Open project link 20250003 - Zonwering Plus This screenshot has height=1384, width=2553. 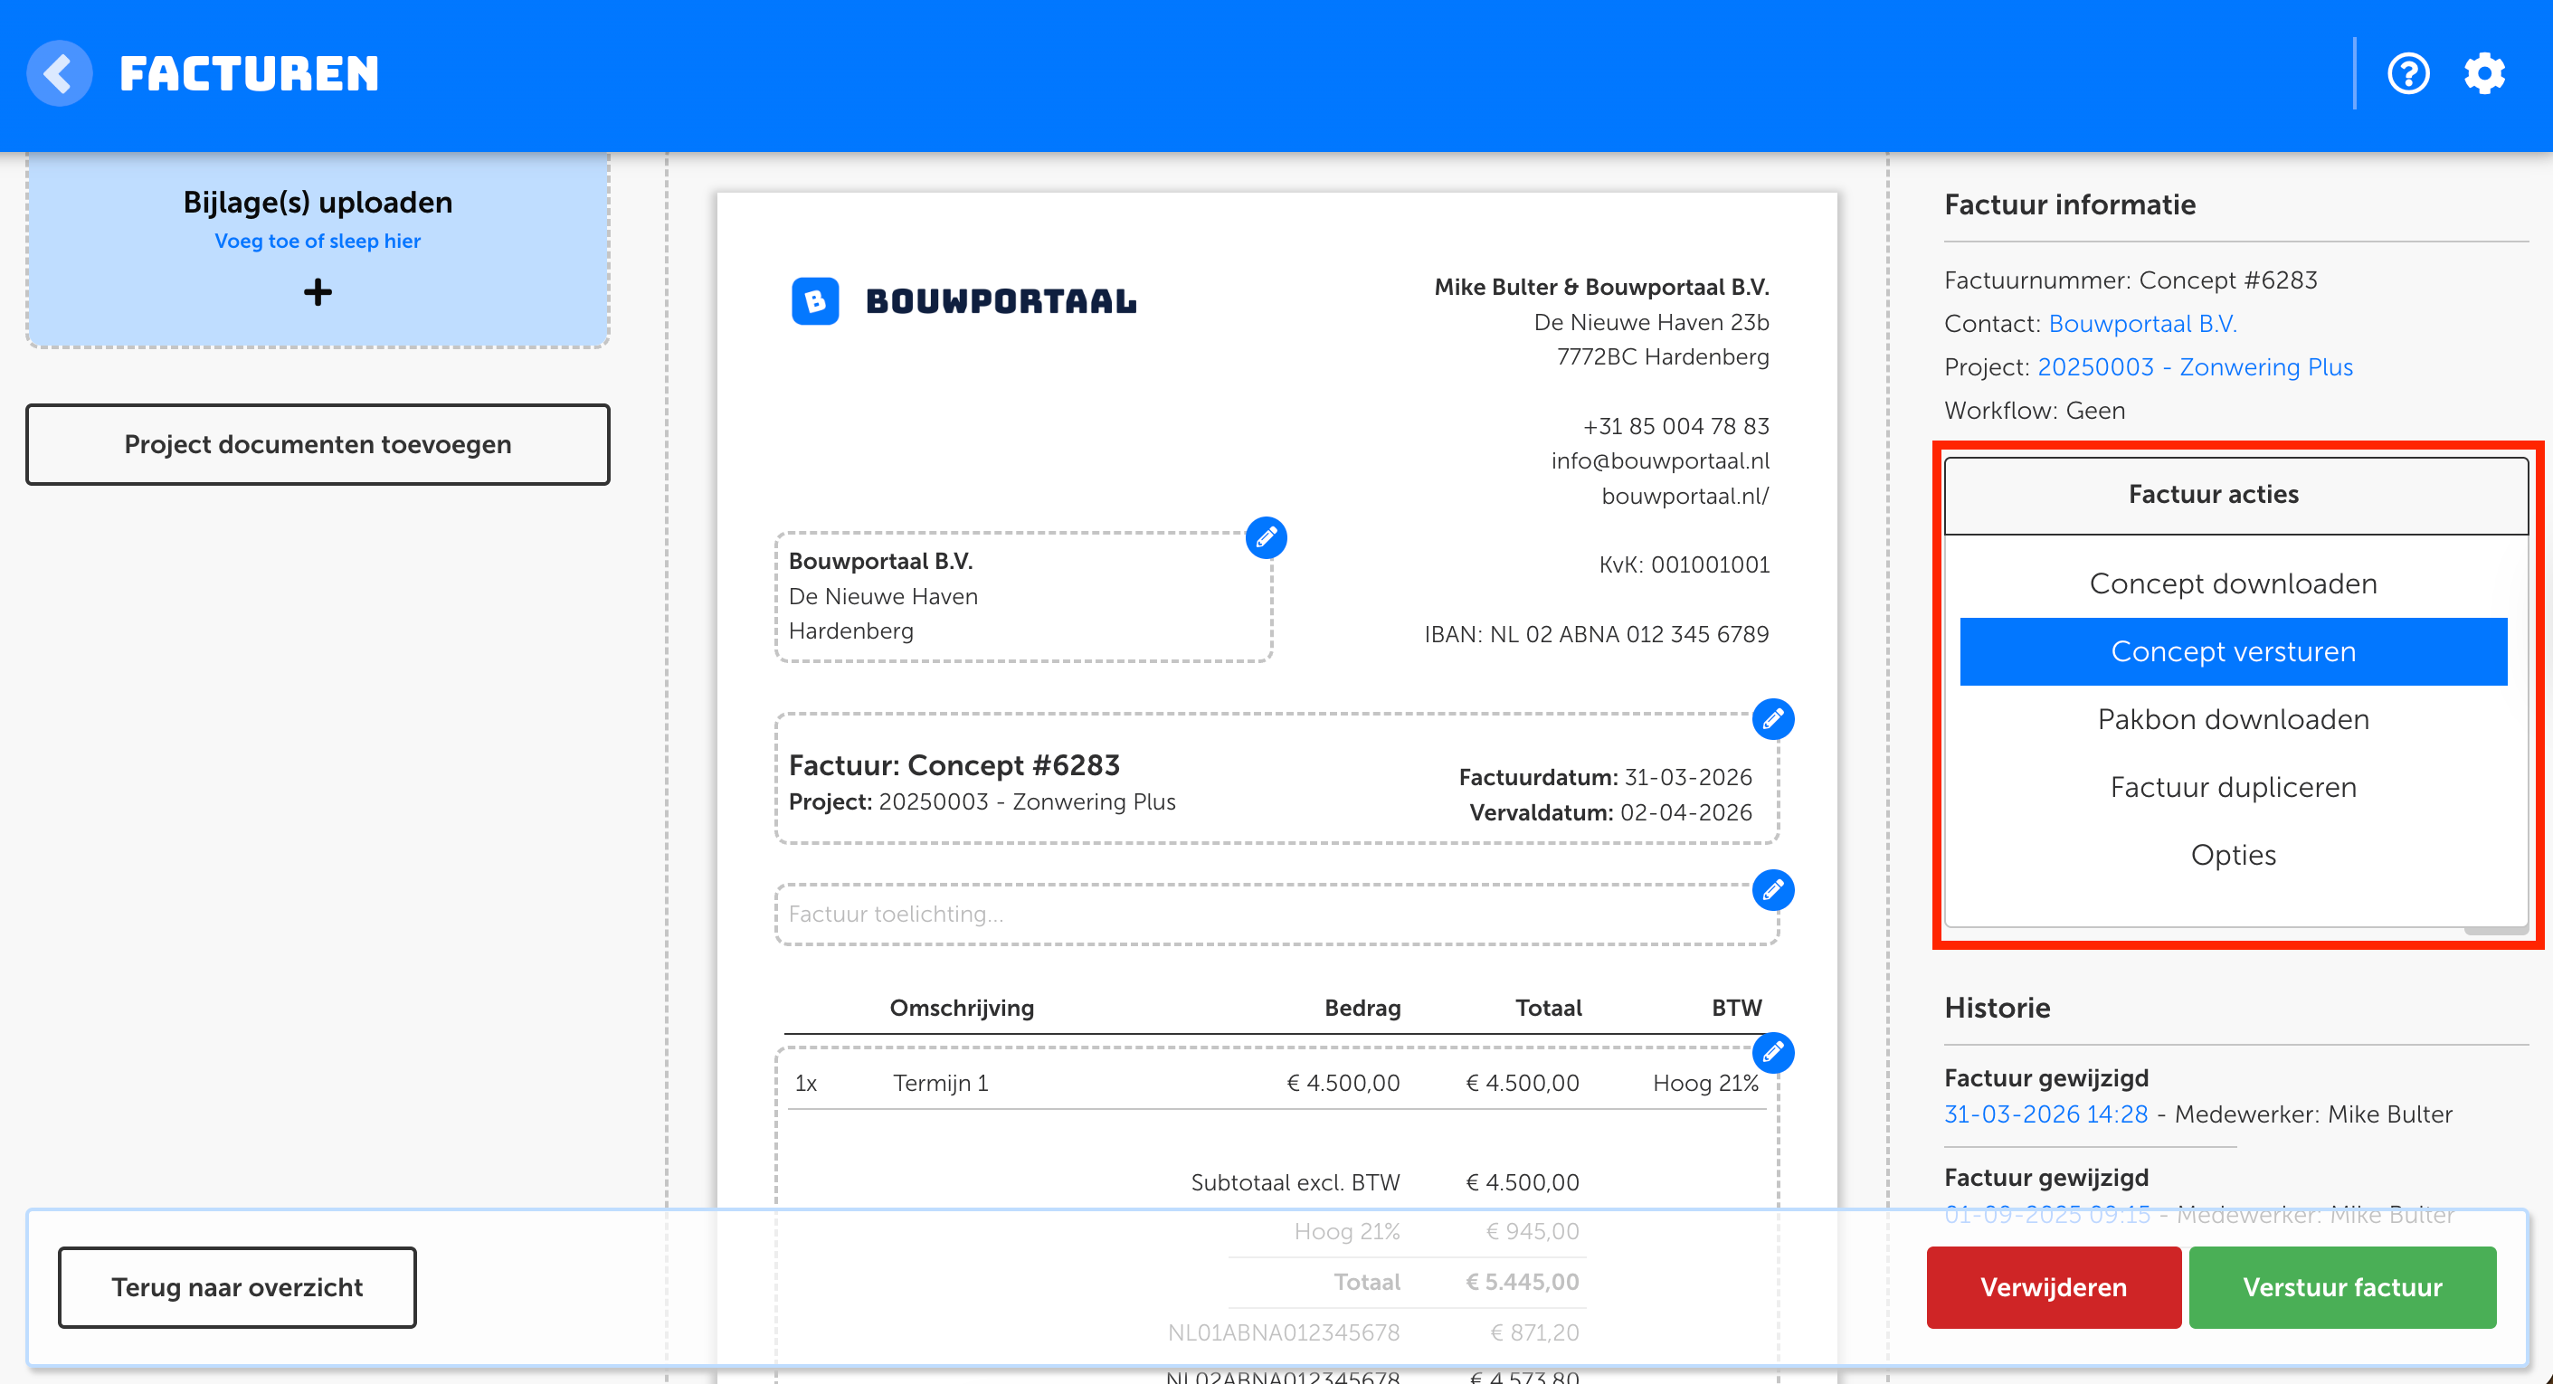tap(2196, 367)
